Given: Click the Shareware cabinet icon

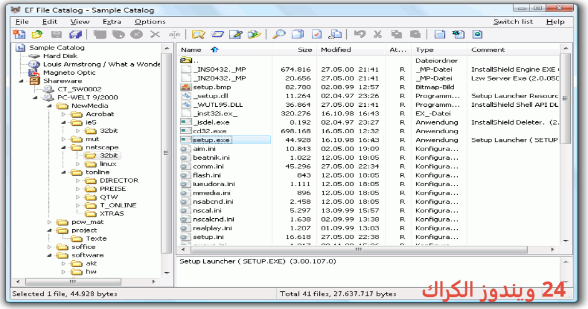Looking at the screenshot, I should point(34,80).
